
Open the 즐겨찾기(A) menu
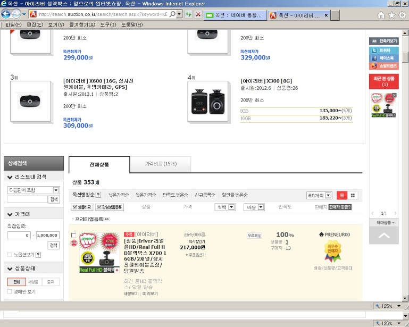click(82, 25)
